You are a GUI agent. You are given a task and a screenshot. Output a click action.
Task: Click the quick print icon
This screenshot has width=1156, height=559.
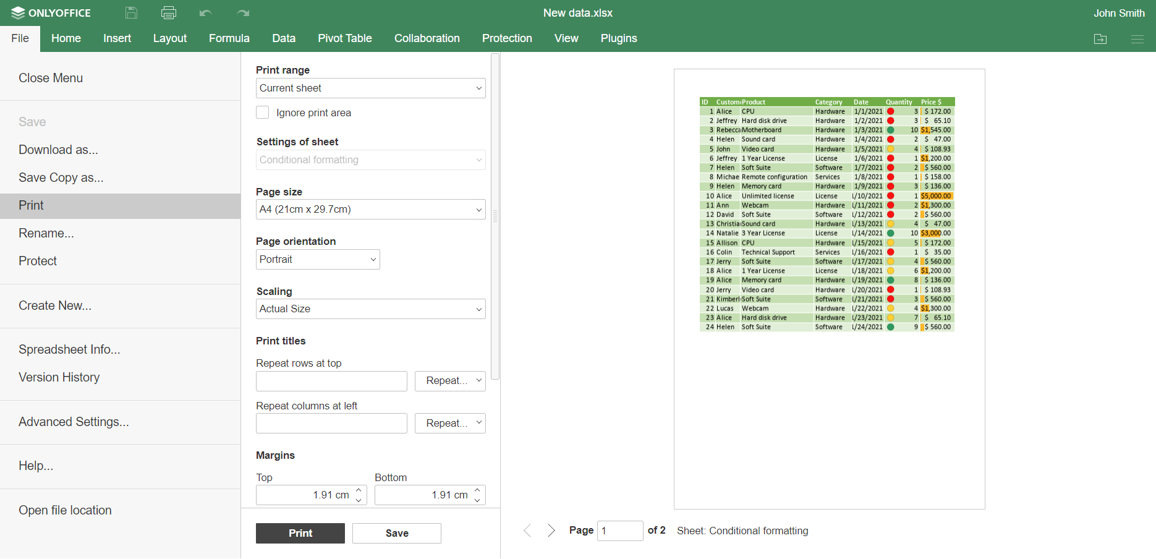click(x=168, y=12)
